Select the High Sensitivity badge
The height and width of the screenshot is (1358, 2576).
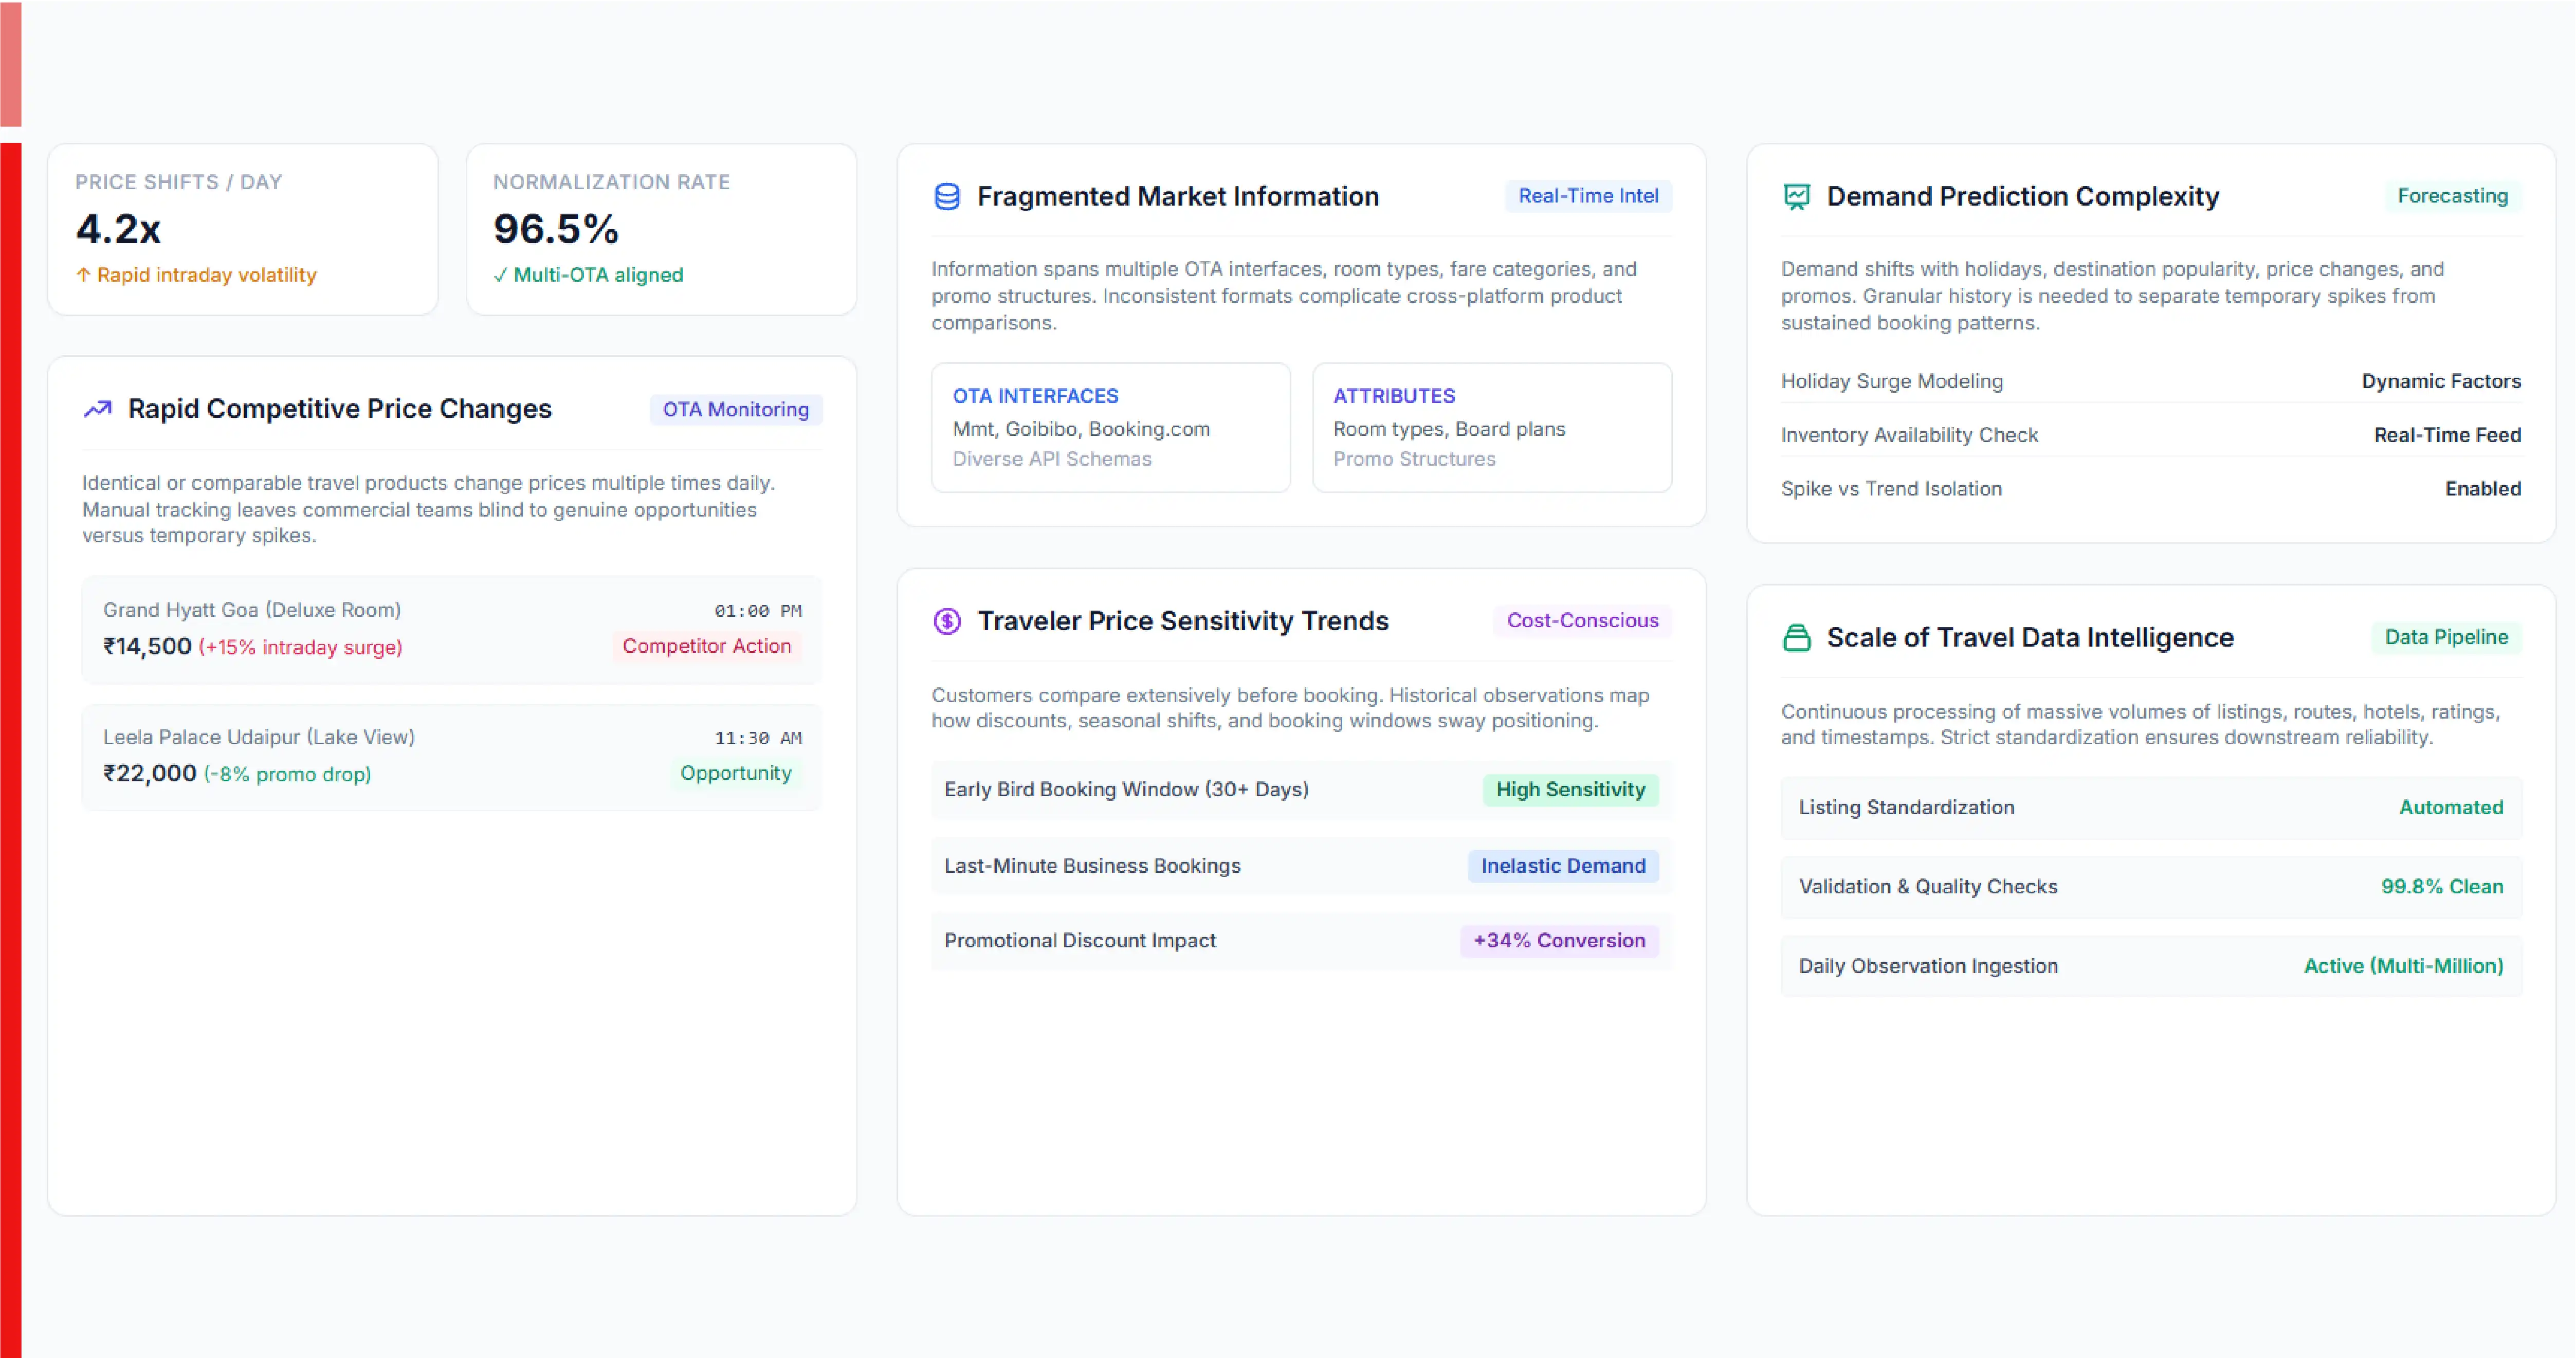(x=1570, y=790)
